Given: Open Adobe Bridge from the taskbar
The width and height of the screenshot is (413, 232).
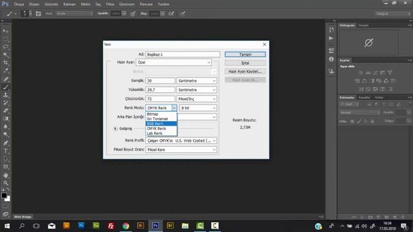Looking at the screenshot, I should coord(170,226).
